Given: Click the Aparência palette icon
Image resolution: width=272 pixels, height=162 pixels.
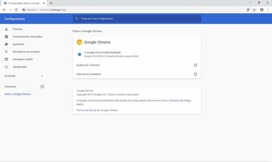Looking at the screenshot, I should [x=6, y=44].
